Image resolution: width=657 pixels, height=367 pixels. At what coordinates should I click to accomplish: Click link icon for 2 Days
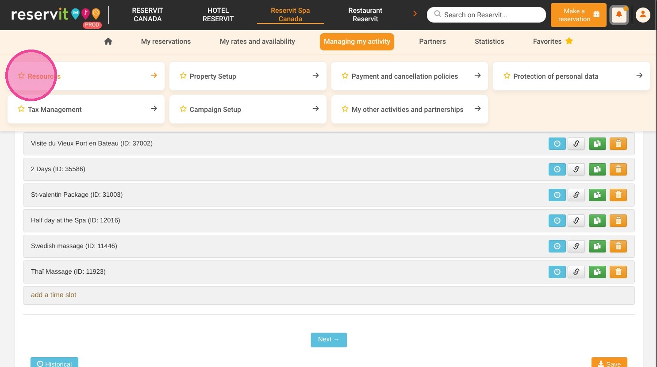pyautogui.click(x=576, y=169)
